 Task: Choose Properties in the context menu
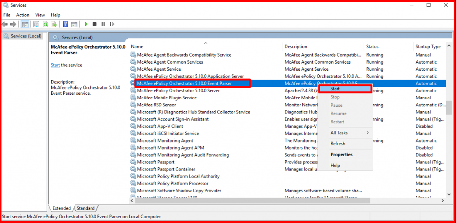[345, 154]
